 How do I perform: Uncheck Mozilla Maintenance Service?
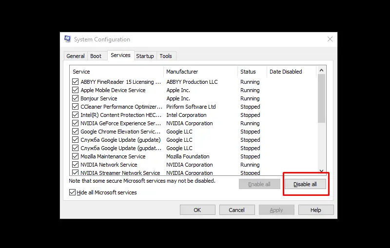[x=75, y=156]
